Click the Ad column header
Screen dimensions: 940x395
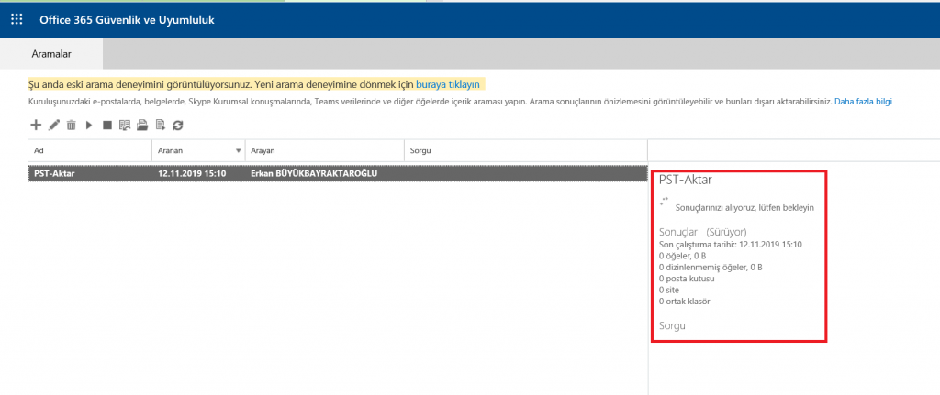click(87, 150)
